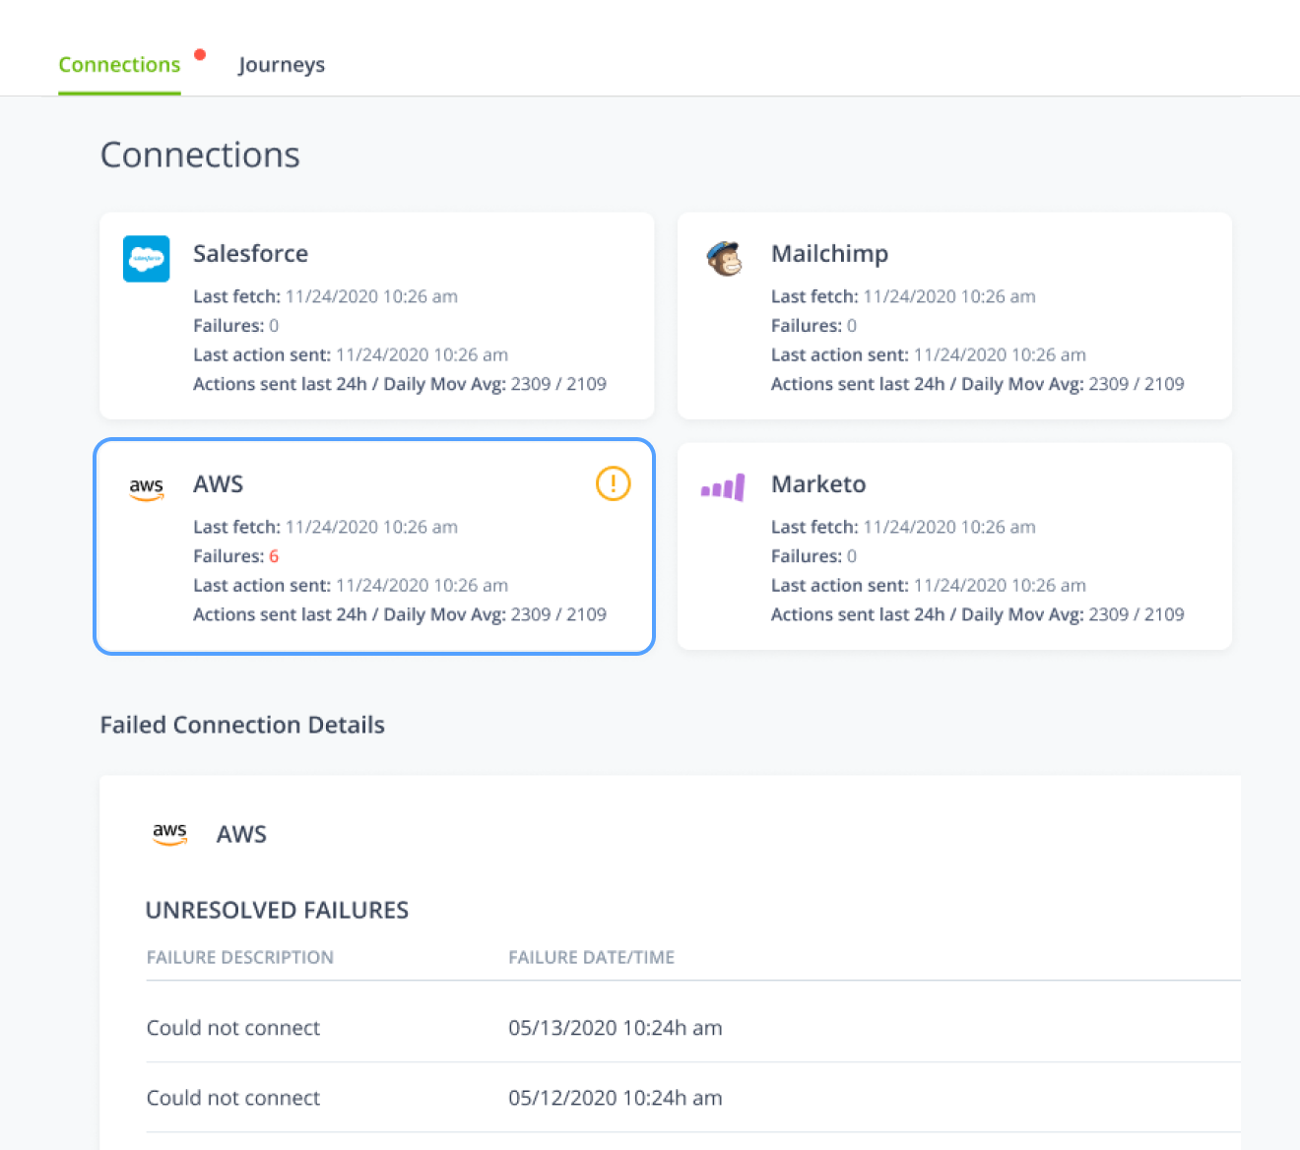Click the red notification dot beside Connections
Image resolution: width=1300 pixels, height=1150 pixels.
click(x=200, y=55)
